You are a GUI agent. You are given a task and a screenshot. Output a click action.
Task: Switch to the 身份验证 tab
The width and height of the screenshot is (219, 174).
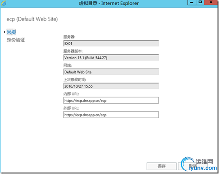pos(16,40)
